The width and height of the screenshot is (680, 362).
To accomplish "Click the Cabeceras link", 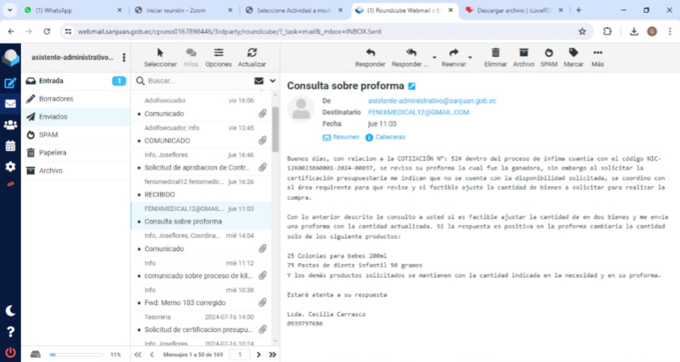I will tap(390, 137).
